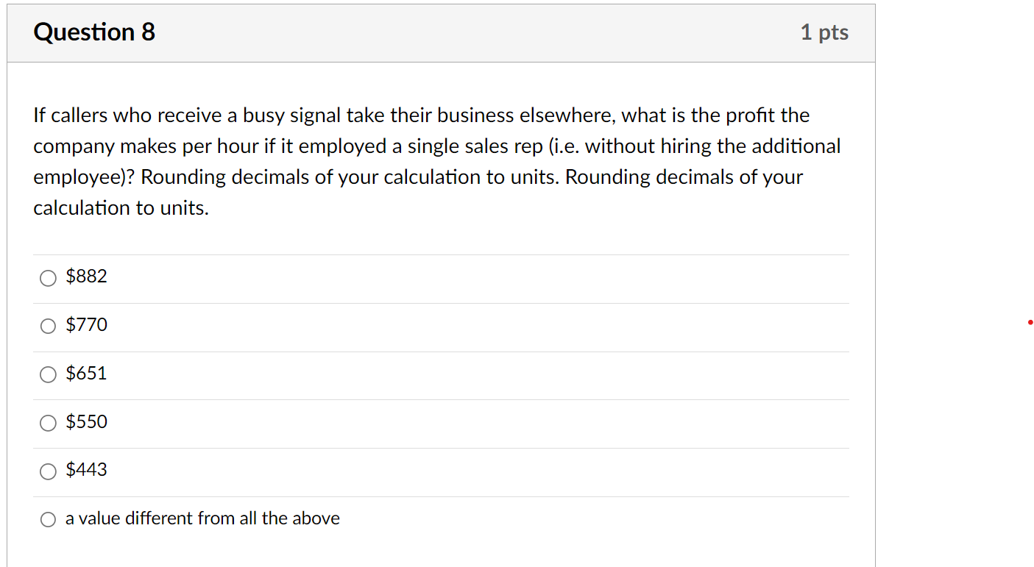This screenshot has height=567, width=1034.
Task: Choose the 'a value different' radio button
Action: pos(48,520)
